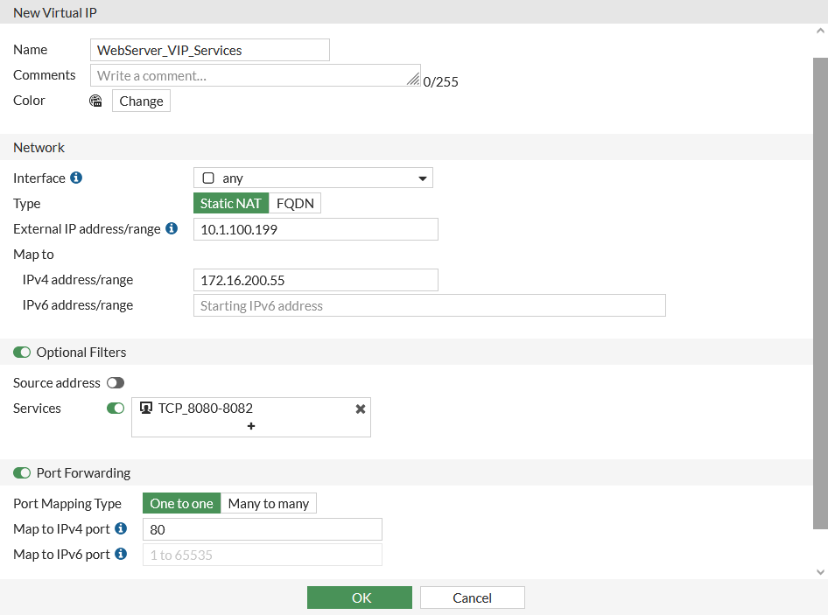This screenshot has height=615, width=828.
Task: Choose Many to many port mapping
Action: pos(268,503)
